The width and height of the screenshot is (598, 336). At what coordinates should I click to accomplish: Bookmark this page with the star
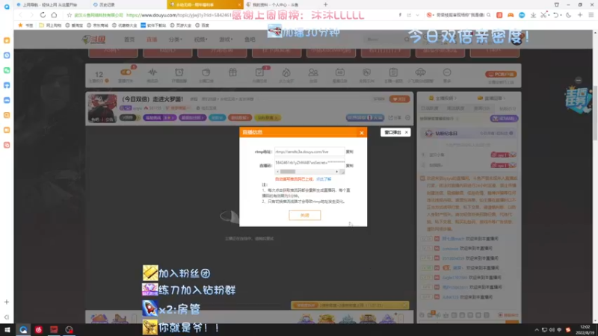click(69, 15)
